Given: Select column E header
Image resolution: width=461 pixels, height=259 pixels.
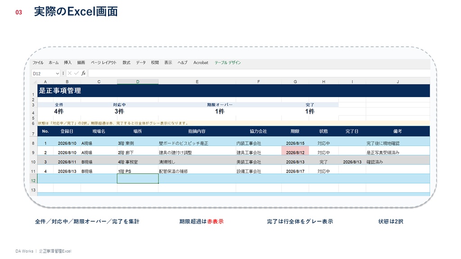Looking at the screenshot, I should coord(197,82).
